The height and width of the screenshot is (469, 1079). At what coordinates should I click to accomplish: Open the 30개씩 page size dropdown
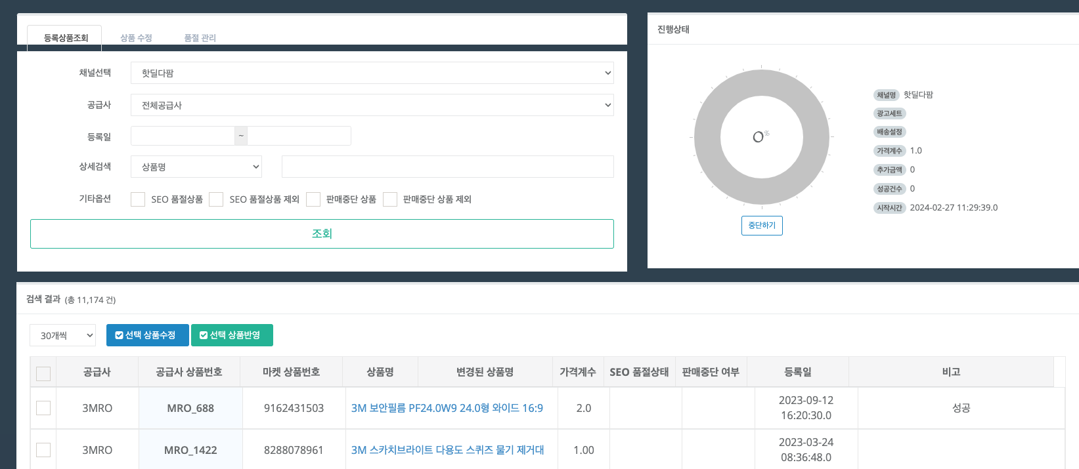click(62, 335)
